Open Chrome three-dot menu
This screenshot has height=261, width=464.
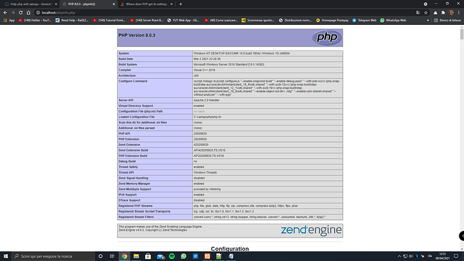click(459, 13)
